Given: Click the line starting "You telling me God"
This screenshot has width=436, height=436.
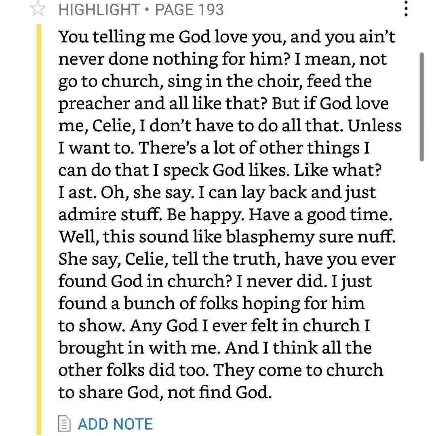Looking at the screenshot, I should click(x=227, y=37).
